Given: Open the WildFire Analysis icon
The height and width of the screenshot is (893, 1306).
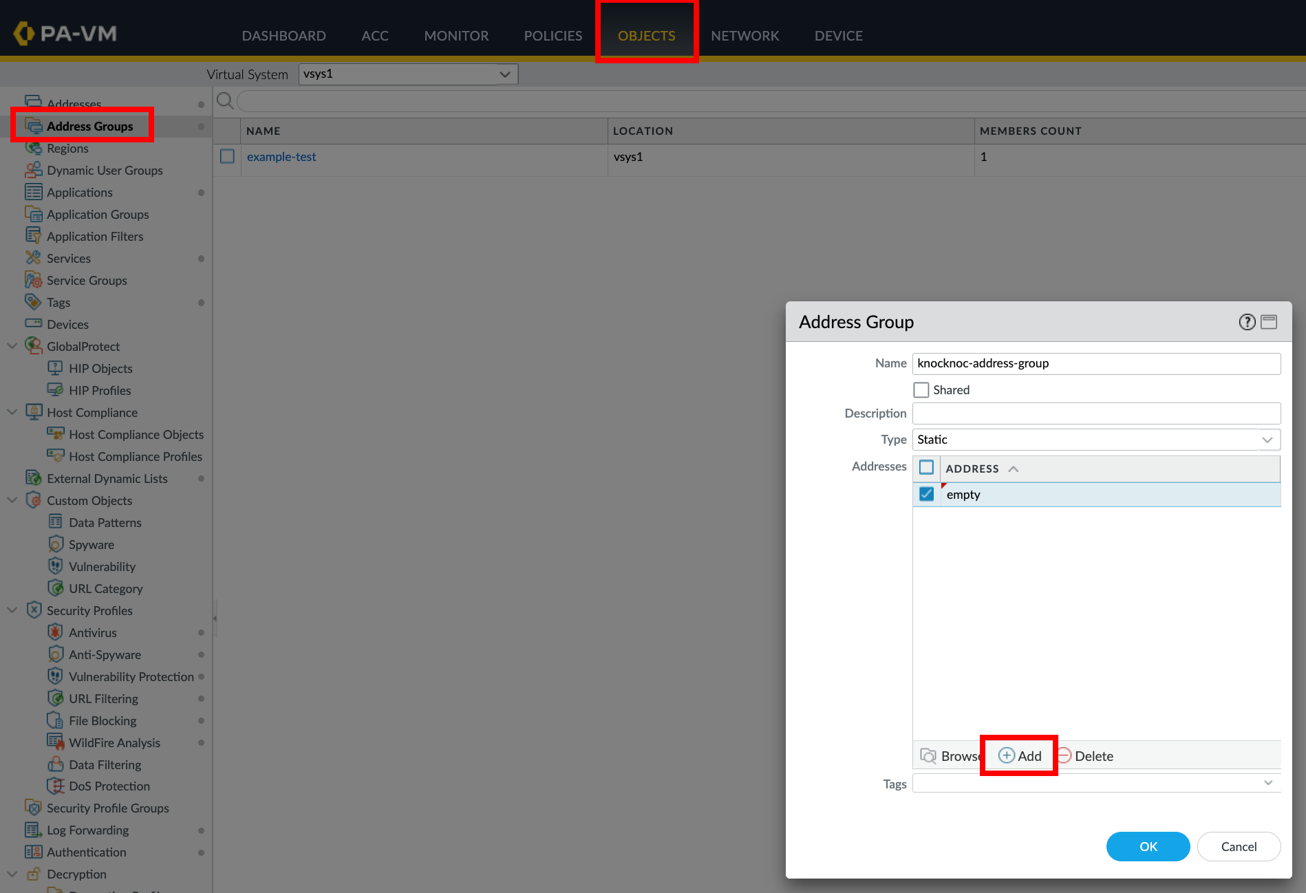Looking at the screenshot, I should pos(56,742).
